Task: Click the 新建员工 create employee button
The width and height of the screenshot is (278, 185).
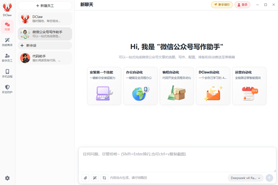Action: tap(45, 6)
